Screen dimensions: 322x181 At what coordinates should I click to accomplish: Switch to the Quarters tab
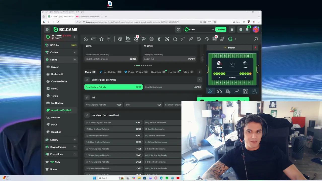pyautogui.click(x=158, y=72)
